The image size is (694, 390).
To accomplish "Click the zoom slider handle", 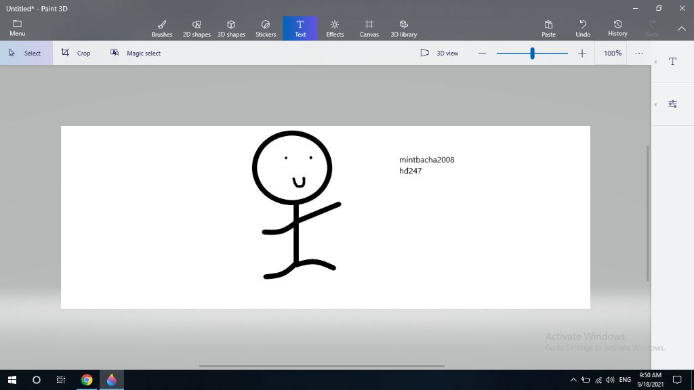I will (x=533, y=53).
